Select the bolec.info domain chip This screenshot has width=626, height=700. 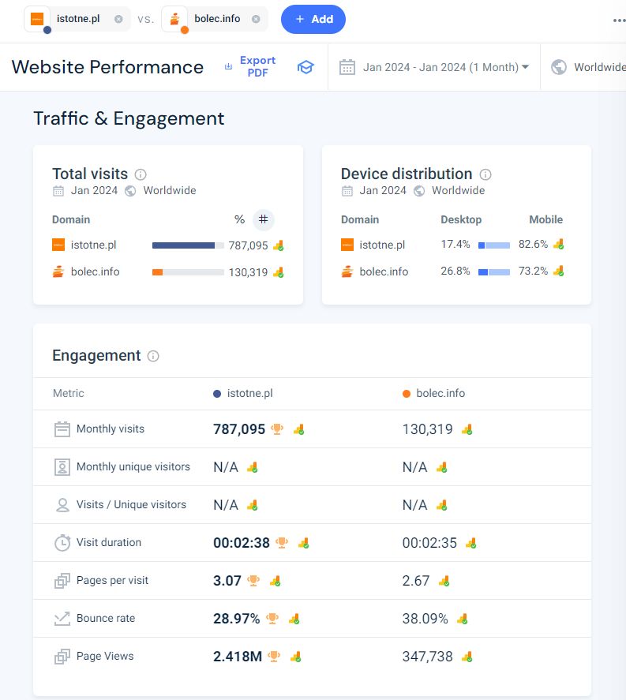tap(214, 19)
